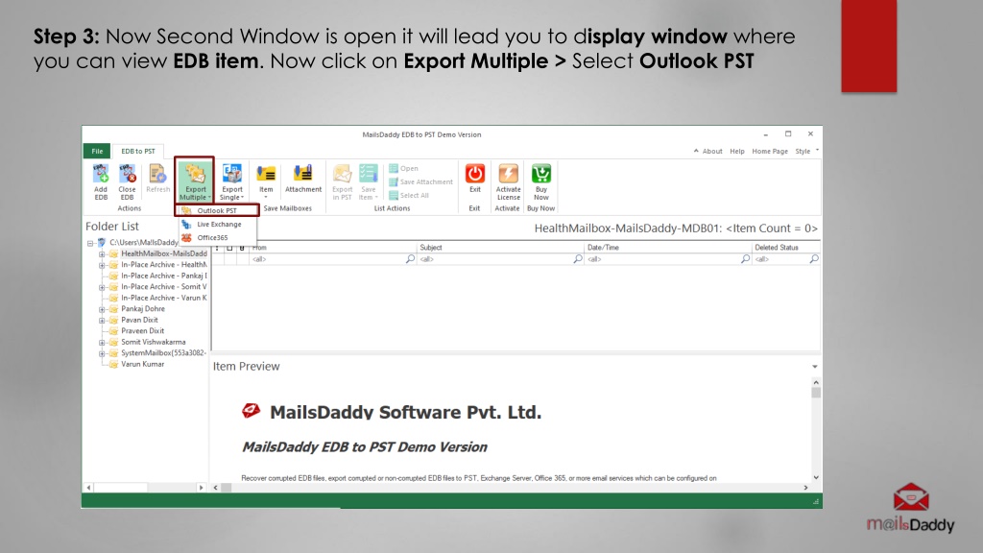Open the File tab
The height and width of the screenshot is (553, 983).
[x=97, y=151]
